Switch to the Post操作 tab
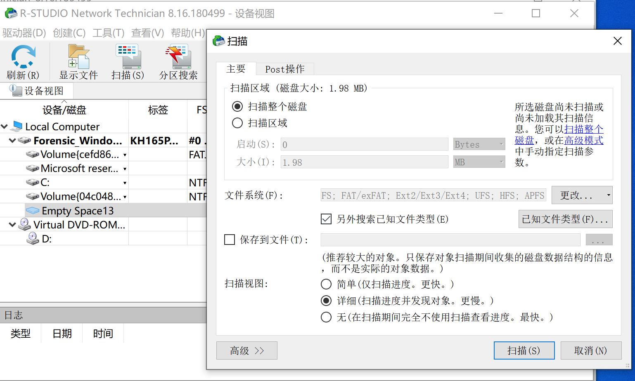This screenshot has height=381, width=635. (285, 69)
